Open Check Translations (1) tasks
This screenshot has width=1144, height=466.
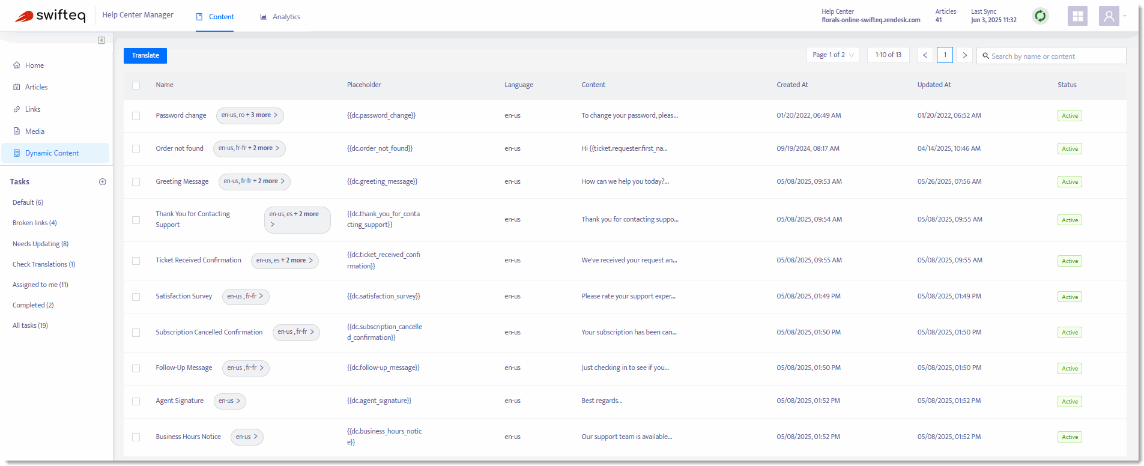44,264
